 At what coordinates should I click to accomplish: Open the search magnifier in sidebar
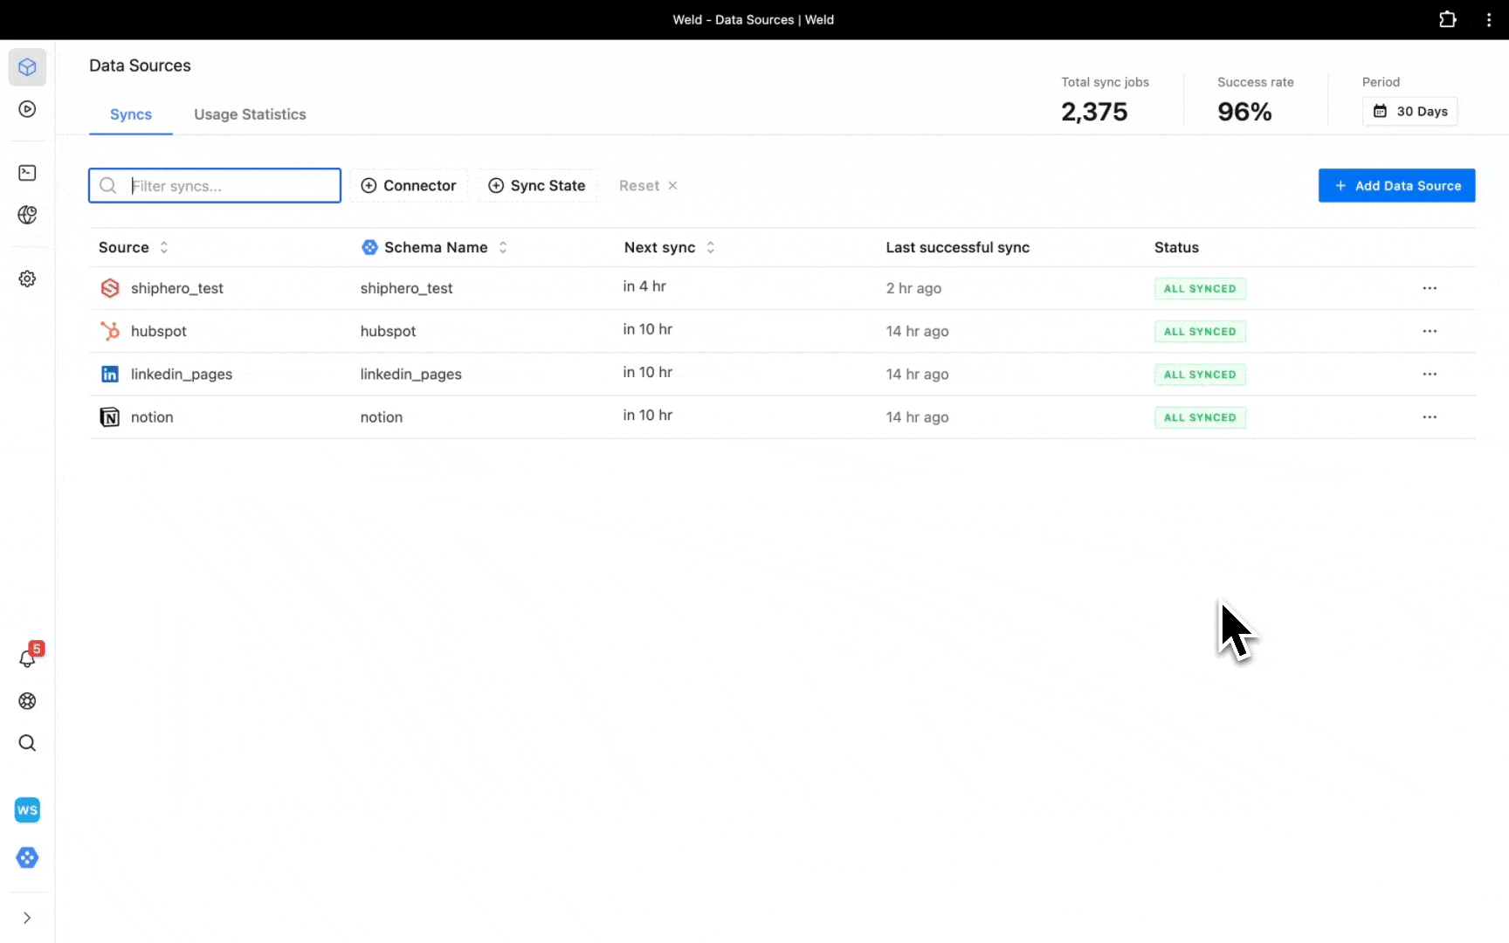click(x=27, y=743)
